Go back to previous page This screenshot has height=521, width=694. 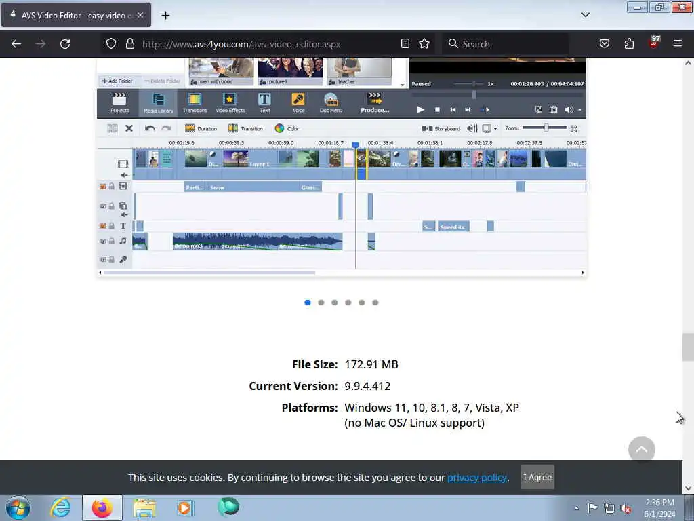16,43
